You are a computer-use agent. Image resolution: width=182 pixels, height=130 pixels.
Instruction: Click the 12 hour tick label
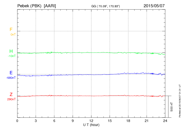click(x=91, y=121)
